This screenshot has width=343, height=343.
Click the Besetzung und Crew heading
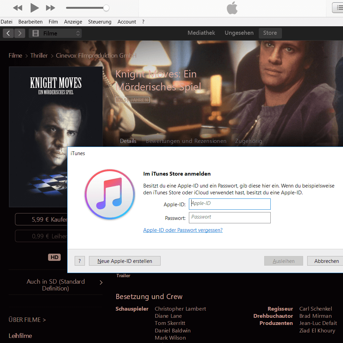(149, 297)
